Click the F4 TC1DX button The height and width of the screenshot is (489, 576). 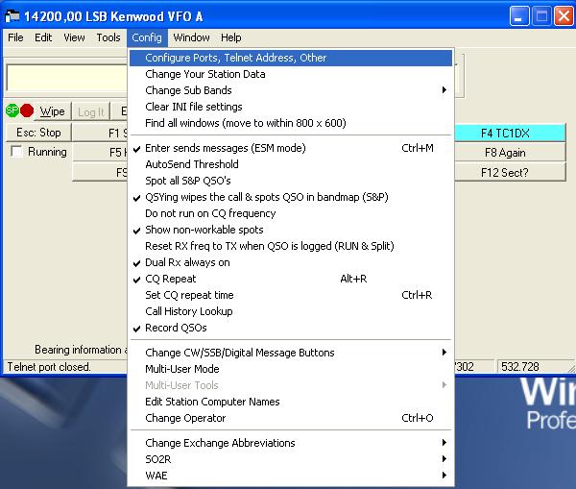point(509,134)
